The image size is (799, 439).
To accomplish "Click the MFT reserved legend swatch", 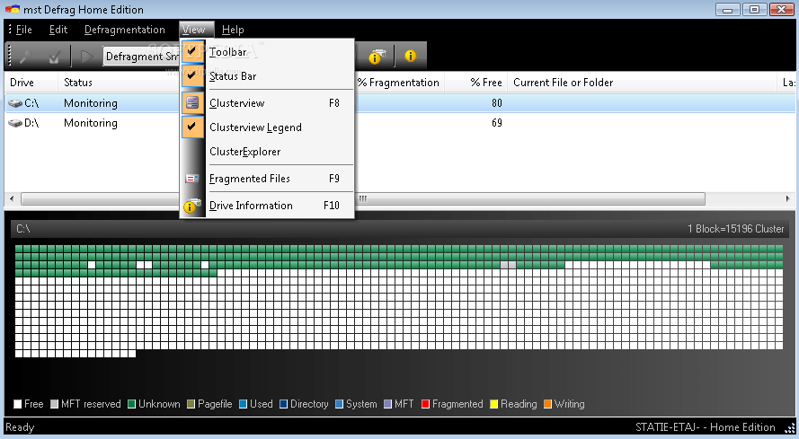I will tap(55, 404).
